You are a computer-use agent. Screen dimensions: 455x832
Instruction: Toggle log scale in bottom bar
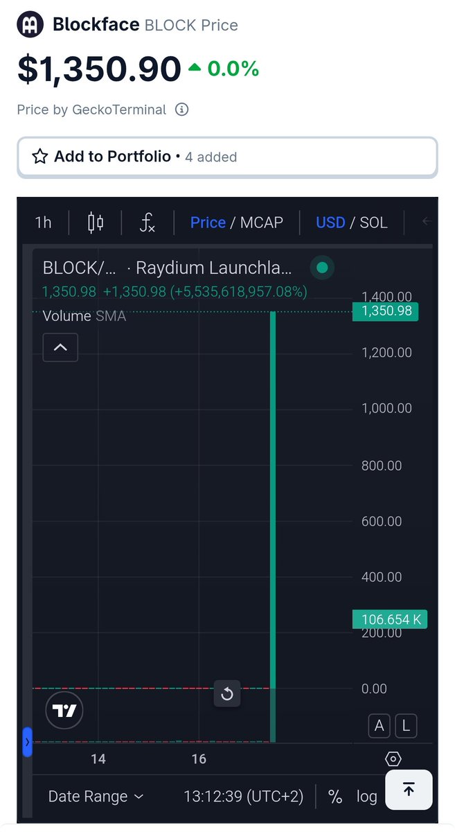[x=367, y=797]
